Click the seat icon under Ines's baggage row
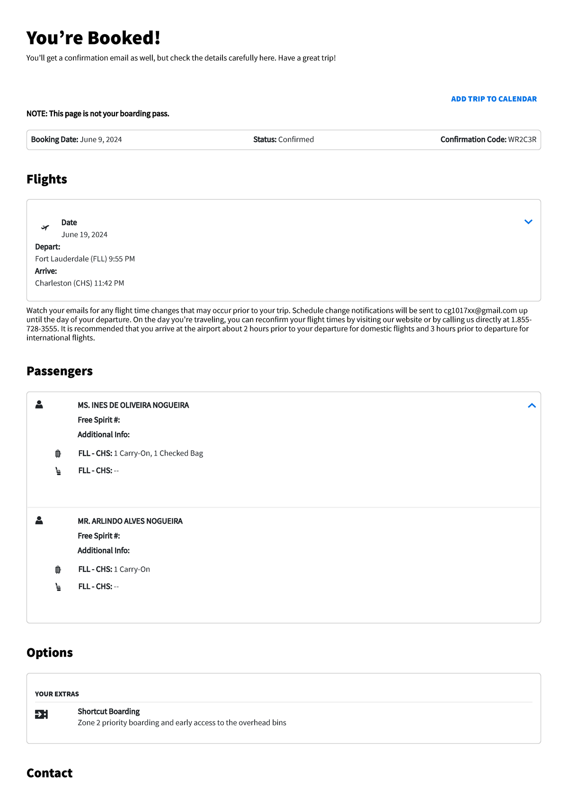The height and width of the screenshot is (804, 568). pos(58,470)
